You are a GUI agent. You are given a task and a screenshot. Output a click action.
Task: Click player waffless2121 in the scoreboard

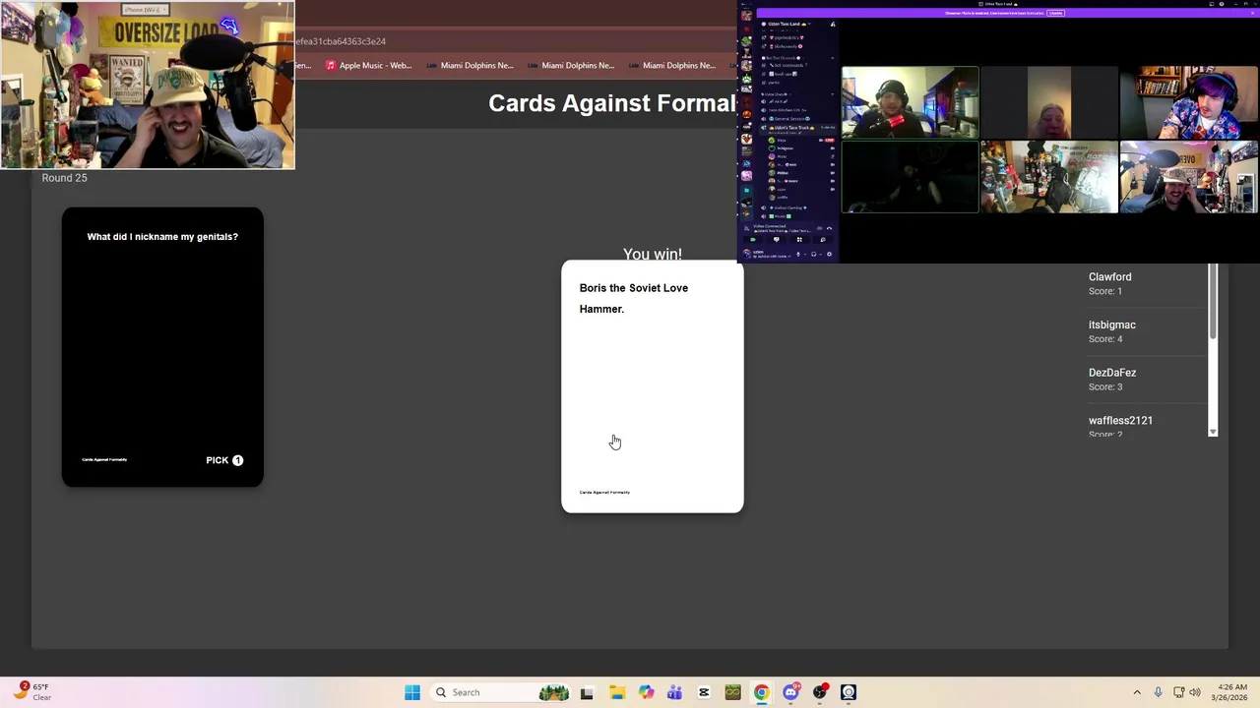pos(1120,420)
